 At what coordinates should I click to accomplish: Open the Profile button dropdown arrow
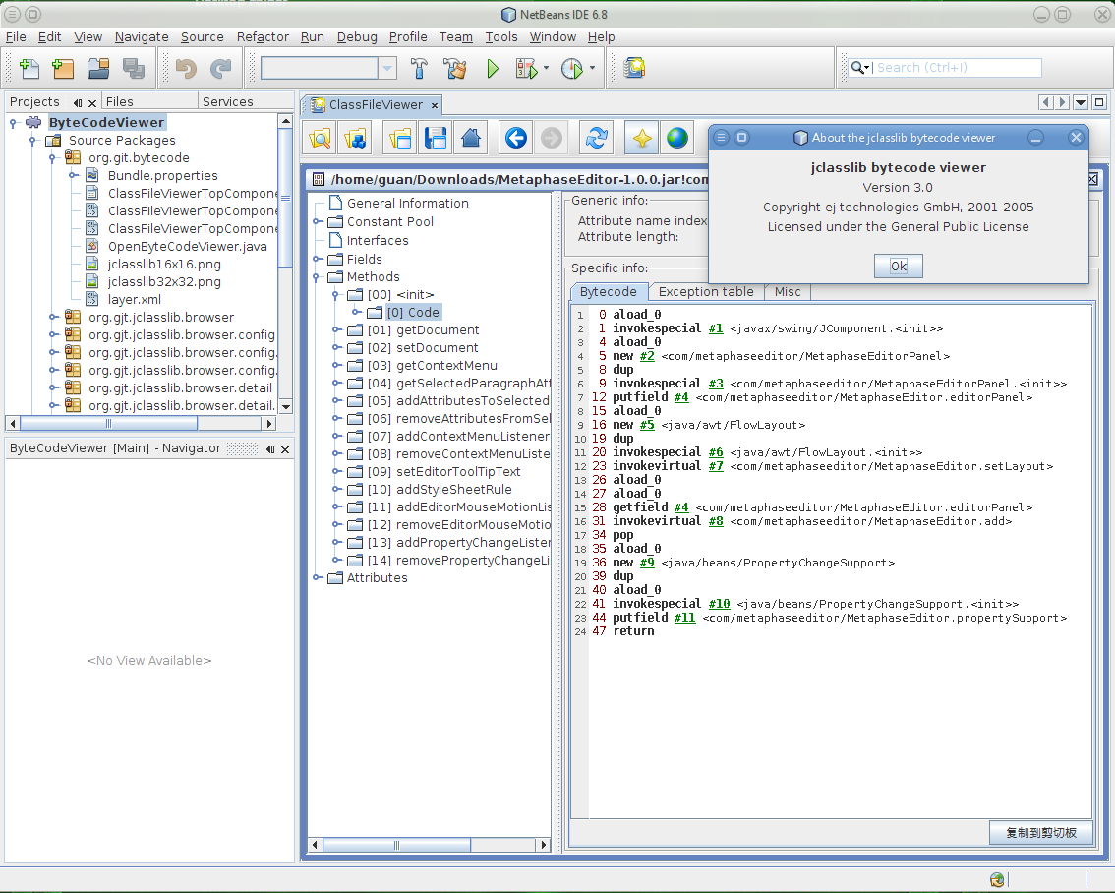coord(592,68)
